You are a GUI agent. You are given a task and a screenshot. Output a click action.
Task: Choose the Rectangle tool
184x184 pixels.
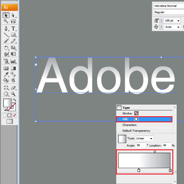[x=13, y=34]
